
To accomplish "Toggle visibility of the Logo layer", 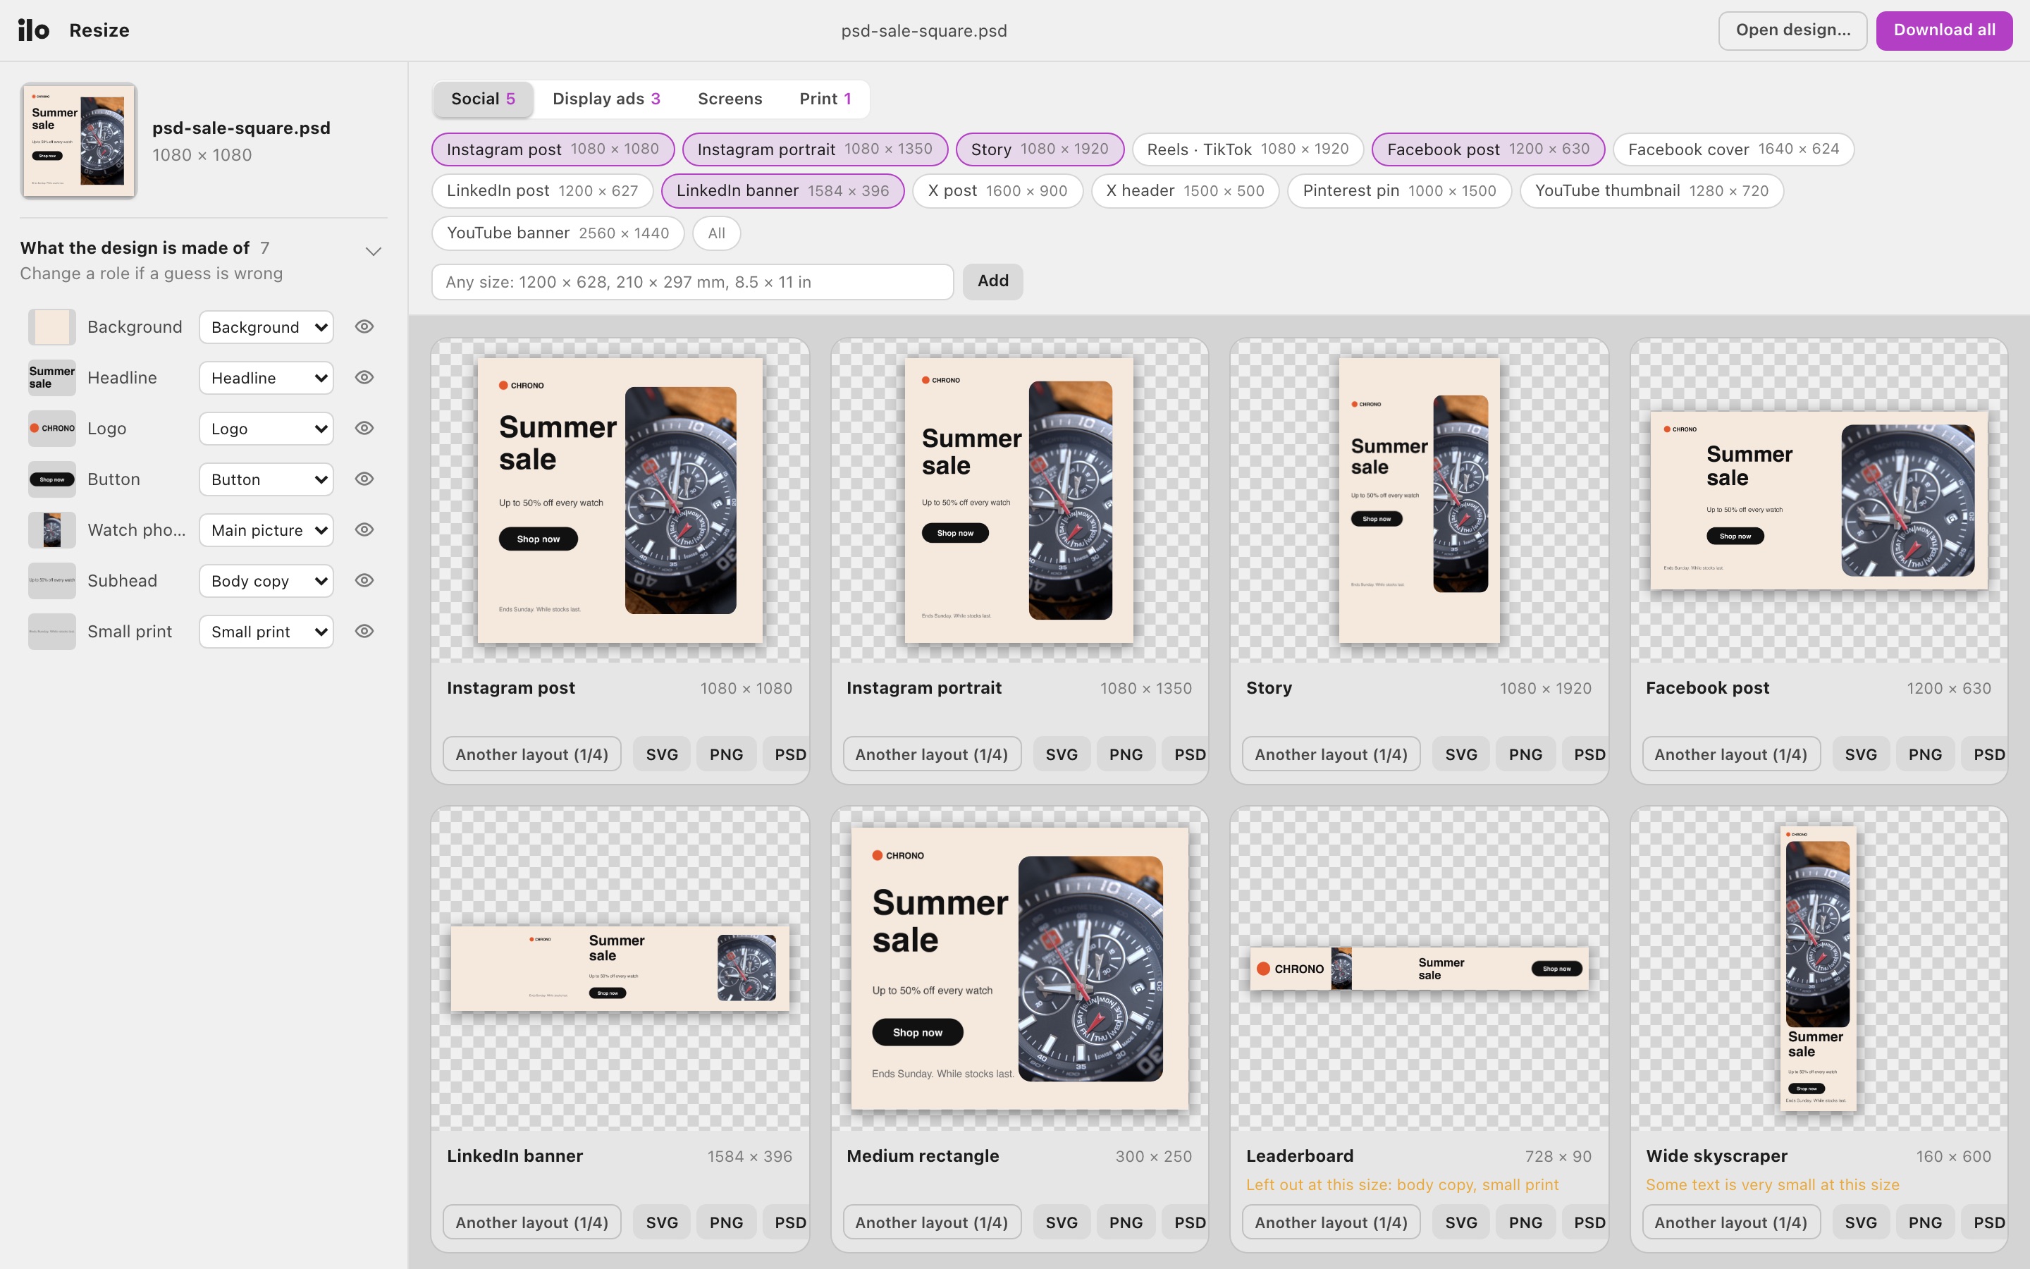I will click(364, 429).
